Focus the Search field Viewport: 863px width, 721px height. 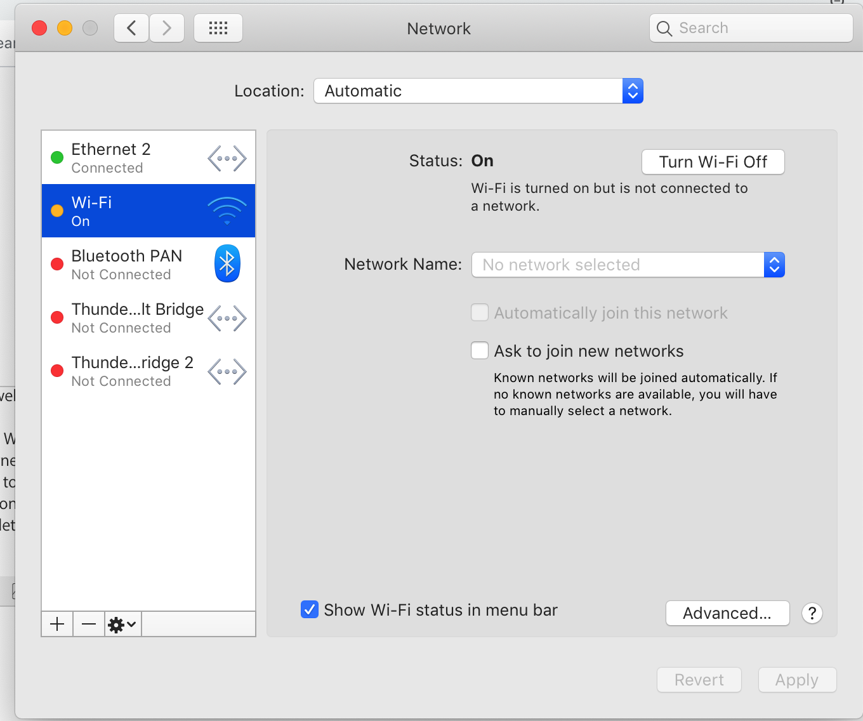coord(751,28)
